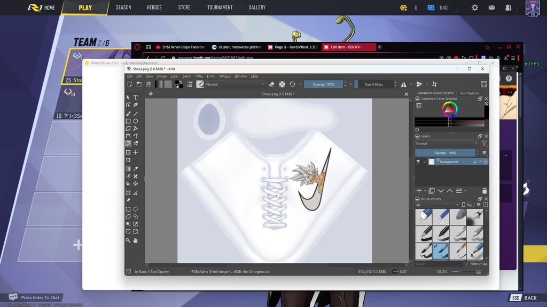
Task: Expand the Add Layer arrow menu
Action: (x=425, y=191)
